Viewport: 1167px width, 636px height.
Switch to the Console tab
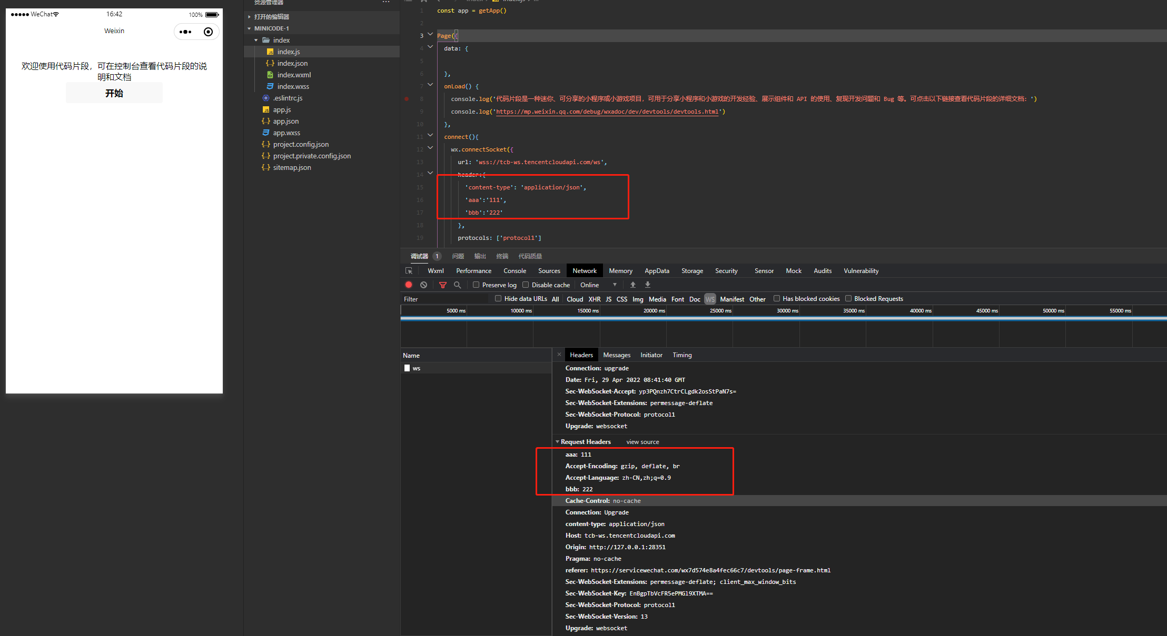[515, 271]
